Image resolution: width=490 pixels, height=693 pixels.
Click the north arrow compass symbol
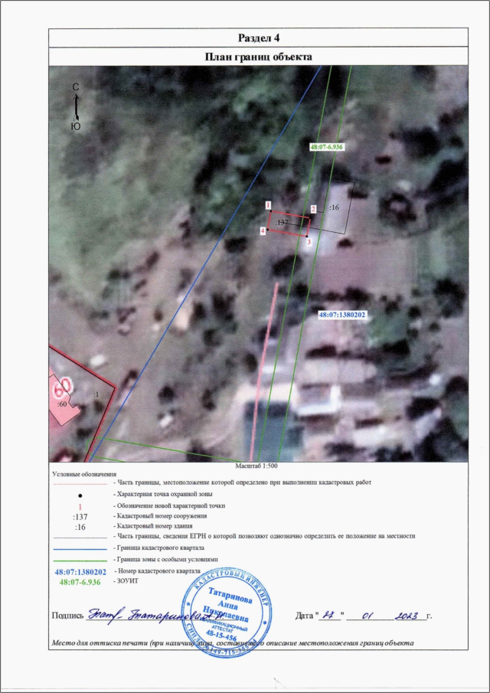point(76,107)
